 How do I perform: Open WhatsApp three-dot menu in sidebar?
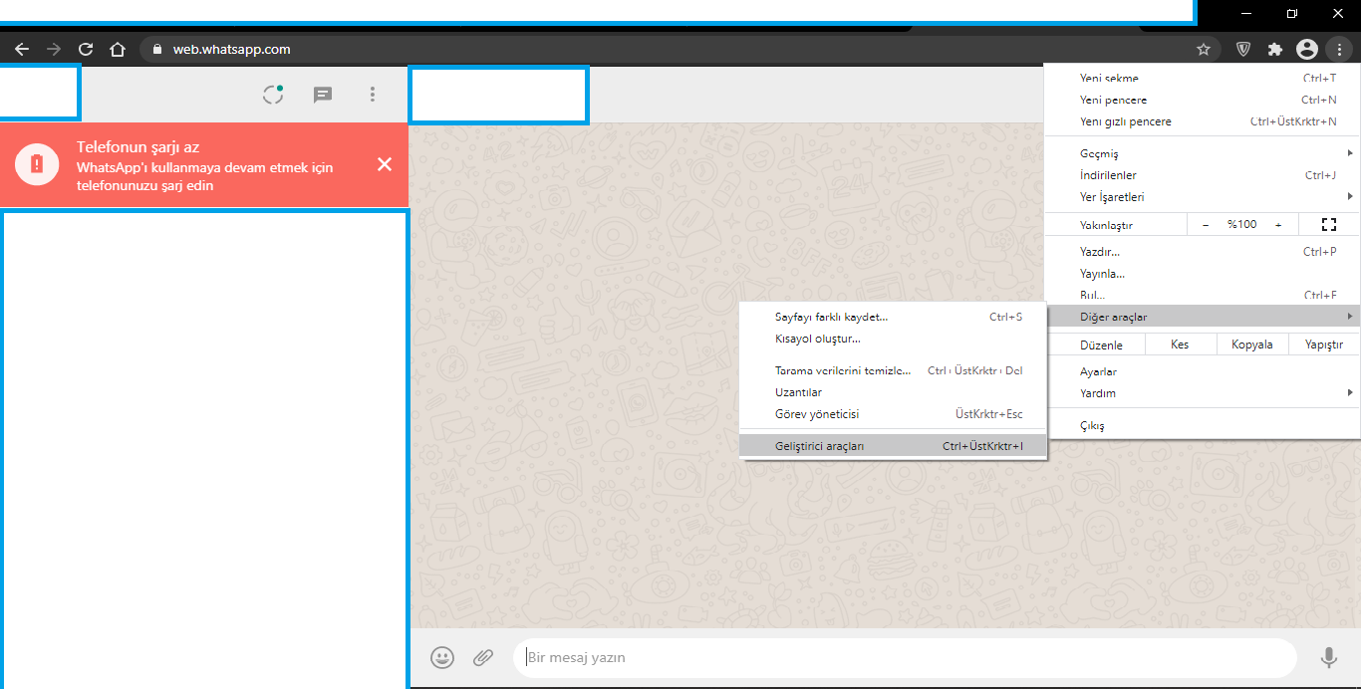[x=373, y=95]
